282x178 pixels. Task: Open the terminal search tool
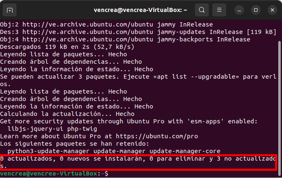pos(202,10)
